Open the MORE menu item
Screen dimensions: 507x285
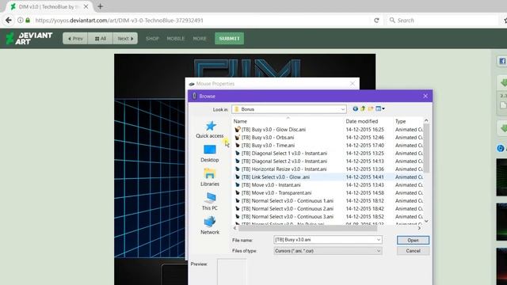coord(200,39)
